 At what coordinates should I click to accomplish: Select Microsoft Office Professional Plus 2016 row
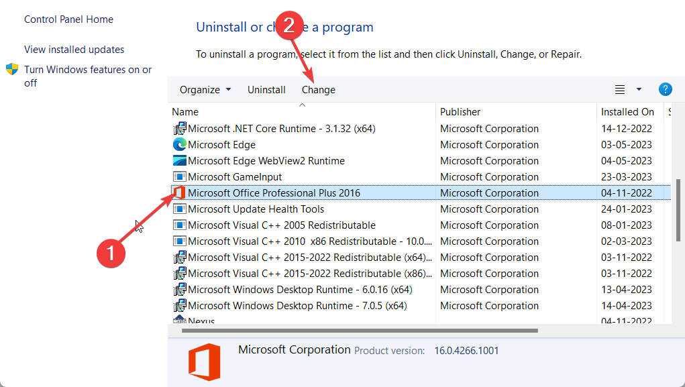point(420,193)
